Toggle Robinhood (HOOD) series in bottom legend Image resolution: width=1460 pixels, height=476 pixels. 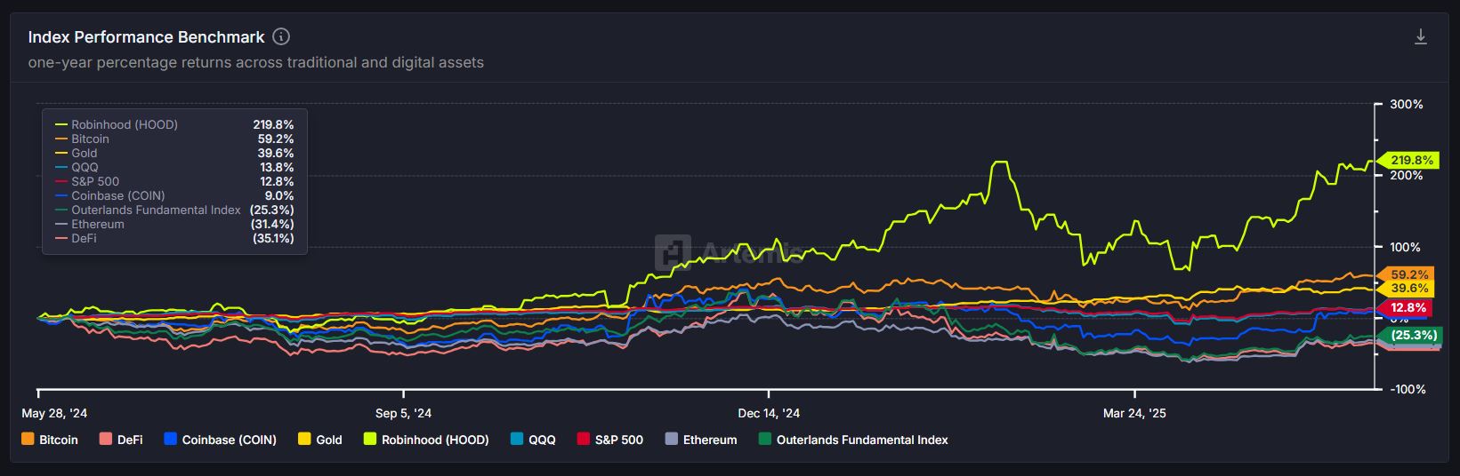(x=426, y=440)
